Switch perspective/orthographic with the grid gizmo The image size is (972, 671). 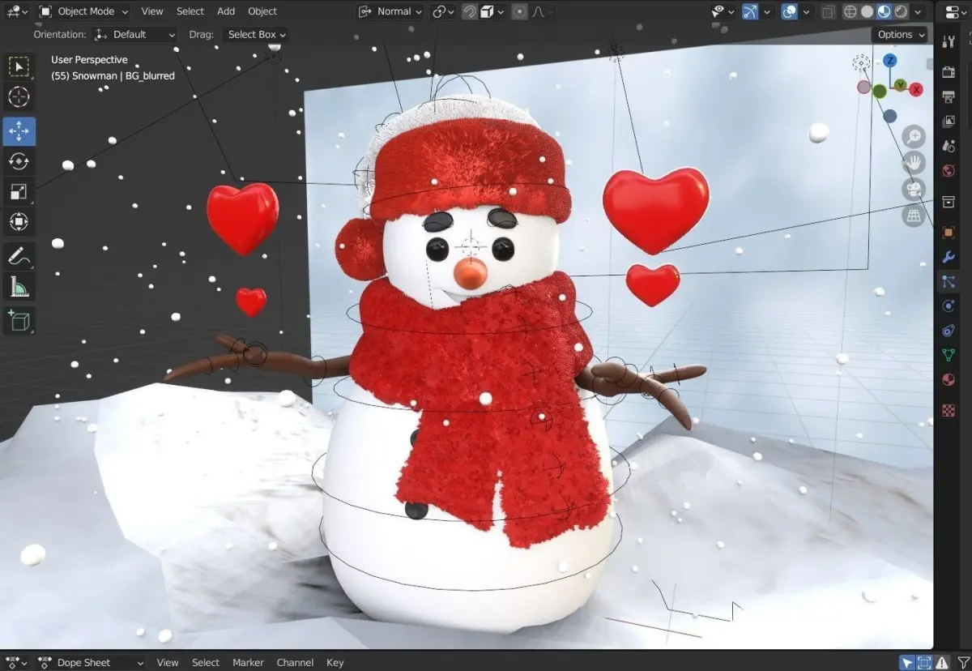click(914, 216)
